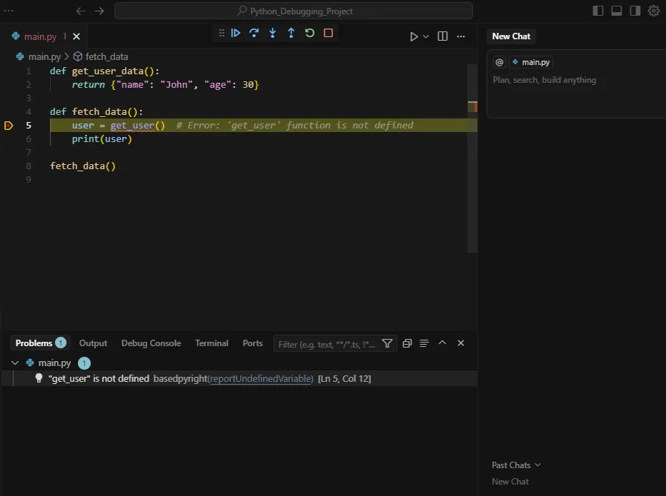
Task: Toggle the secondary sidebar layout button
Action: (x=635, y=11)
